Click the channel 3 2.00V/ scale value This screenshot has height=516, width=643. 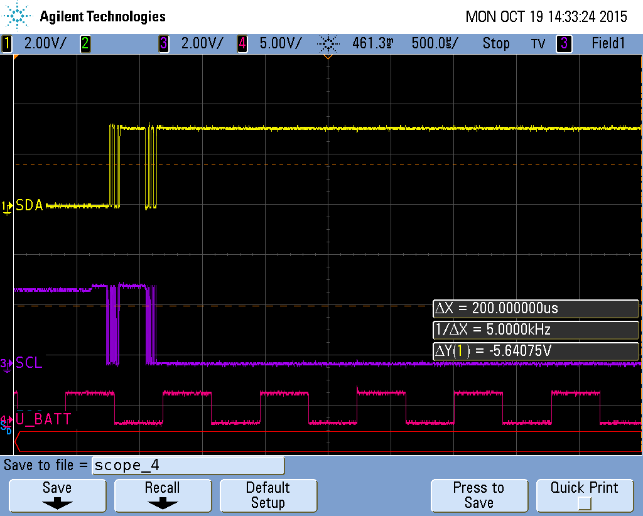(x=202, y=43)
